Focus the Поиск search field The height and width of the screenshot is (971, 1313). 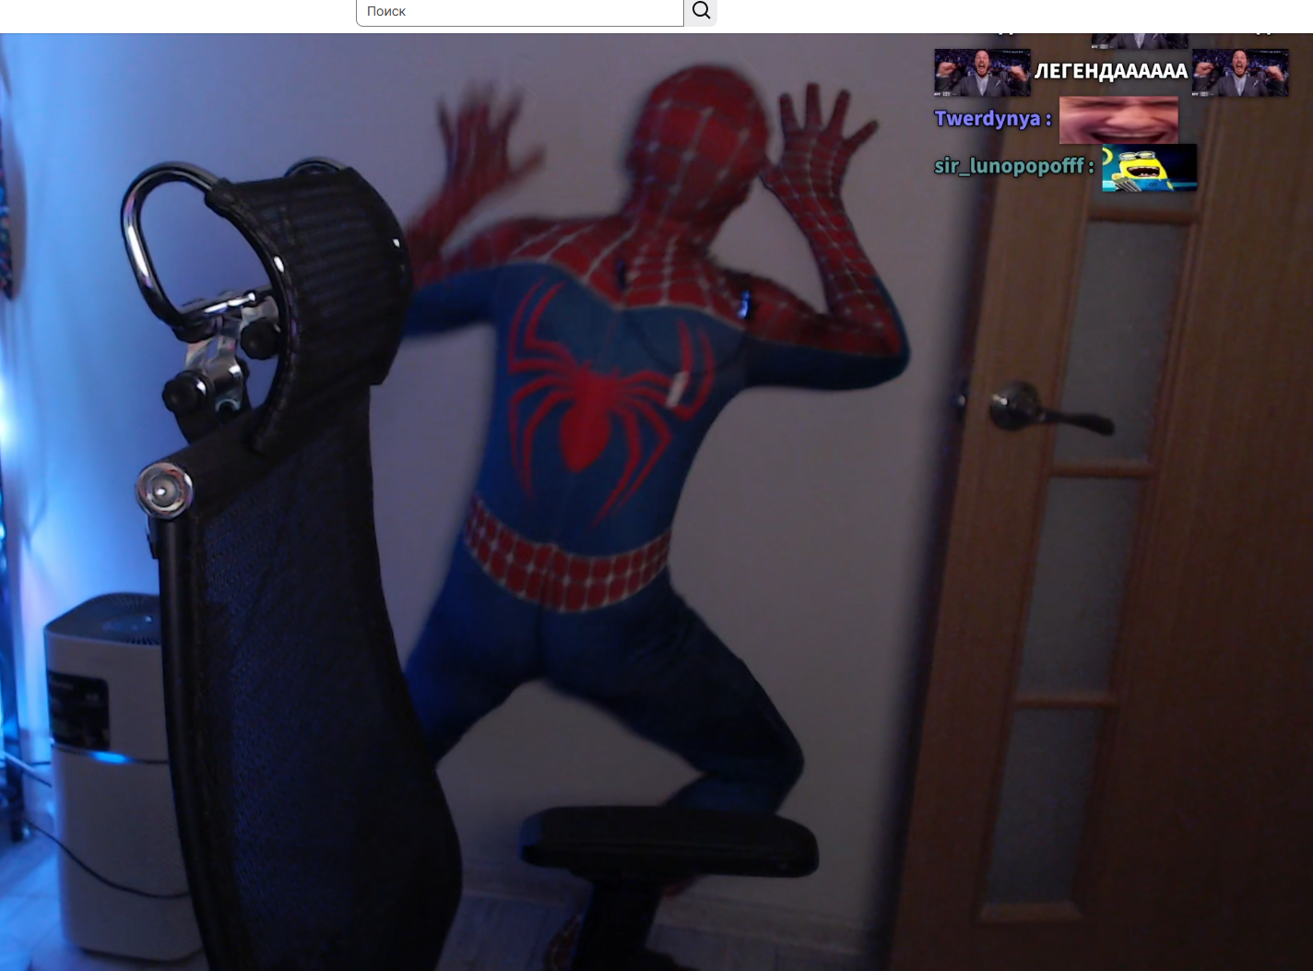point(520,12)
